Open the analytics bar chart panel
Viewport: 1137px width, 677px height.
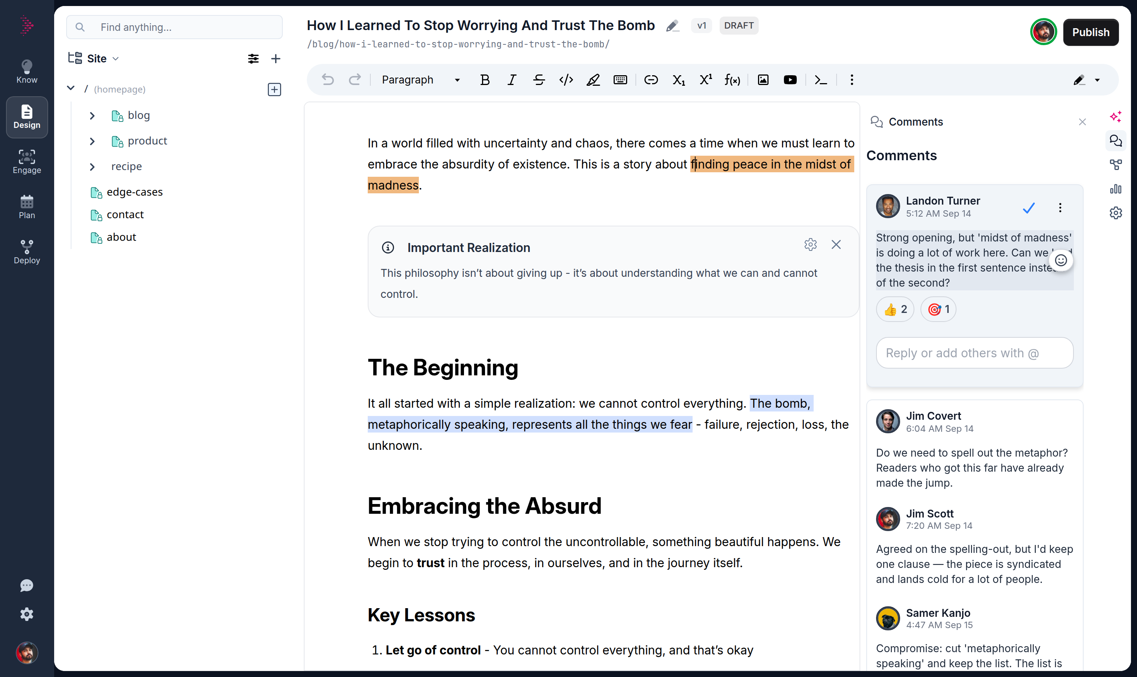[1116, 189]
